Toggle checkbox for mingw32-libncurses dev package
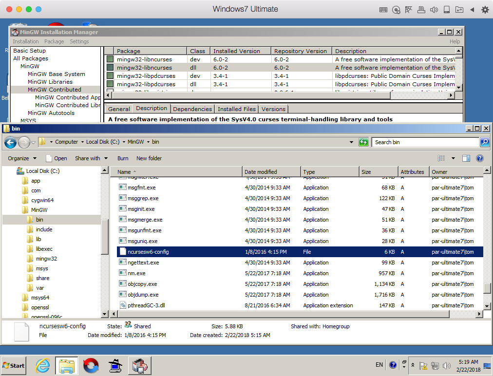Screen dimensions: 493x376 click(x=110, y=59)
